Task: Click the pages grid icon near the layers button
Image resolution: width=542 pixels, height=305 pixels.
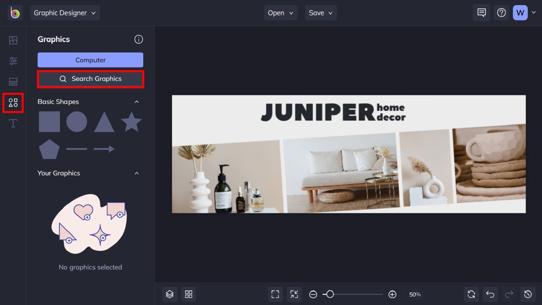Action: coord(189,294)
